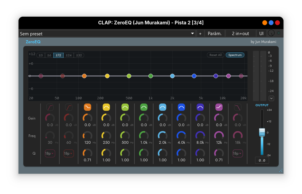
Task: Click Reset All button
Action: coord(216,55)
